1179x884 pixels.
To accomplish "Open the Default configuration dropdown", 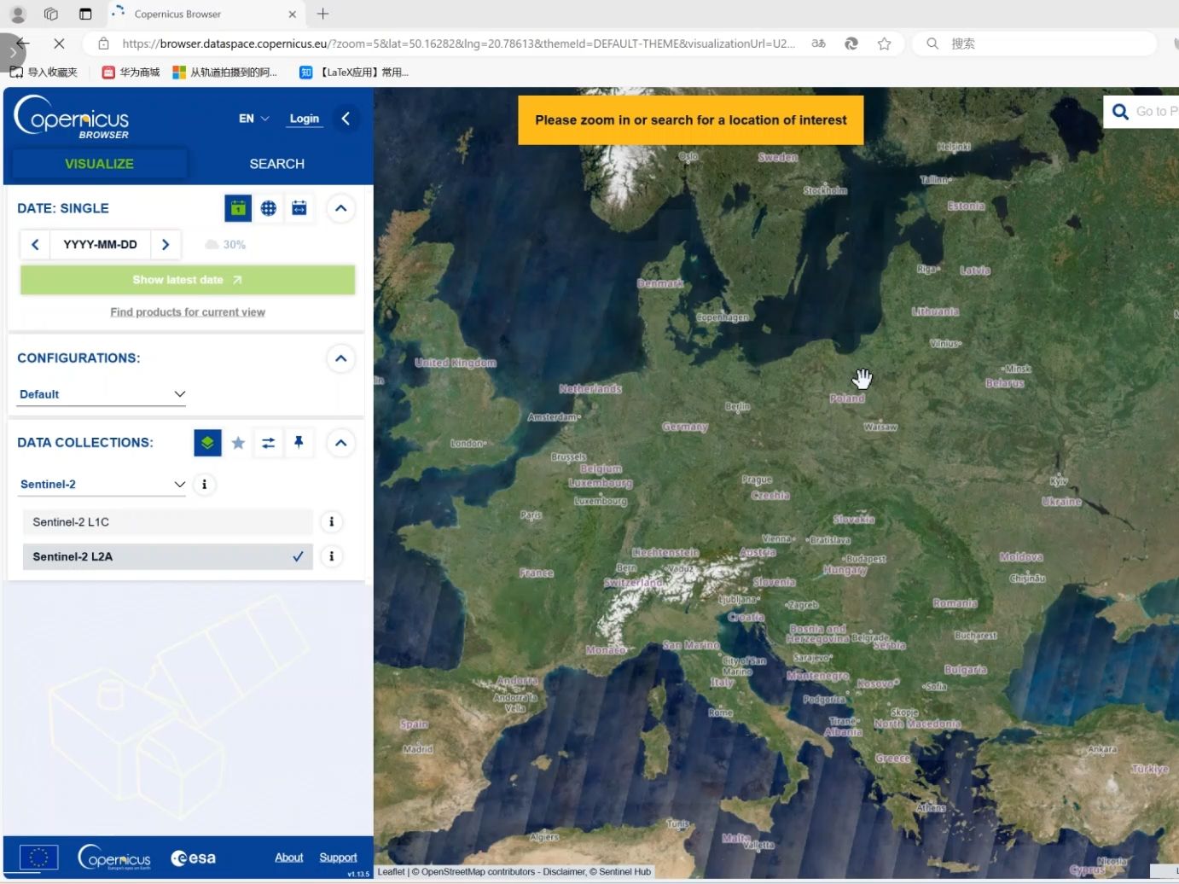I will (102, 394).
